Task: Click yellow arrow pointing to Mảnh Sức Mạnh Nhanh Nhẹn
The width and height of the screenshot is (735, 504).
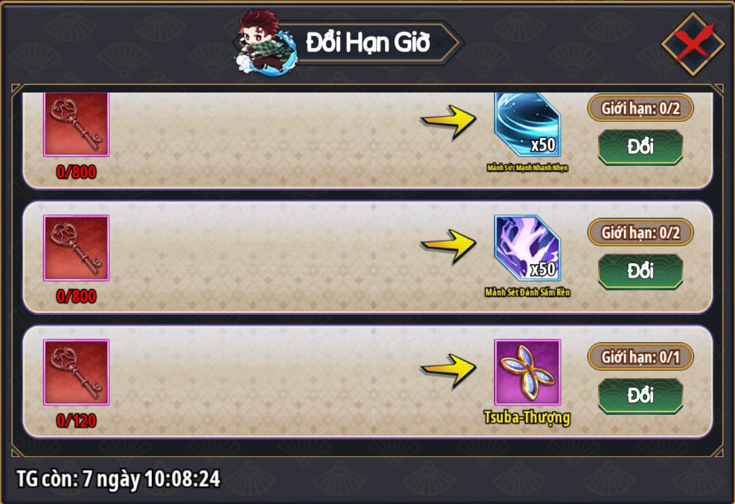Action: click(448, 122)
